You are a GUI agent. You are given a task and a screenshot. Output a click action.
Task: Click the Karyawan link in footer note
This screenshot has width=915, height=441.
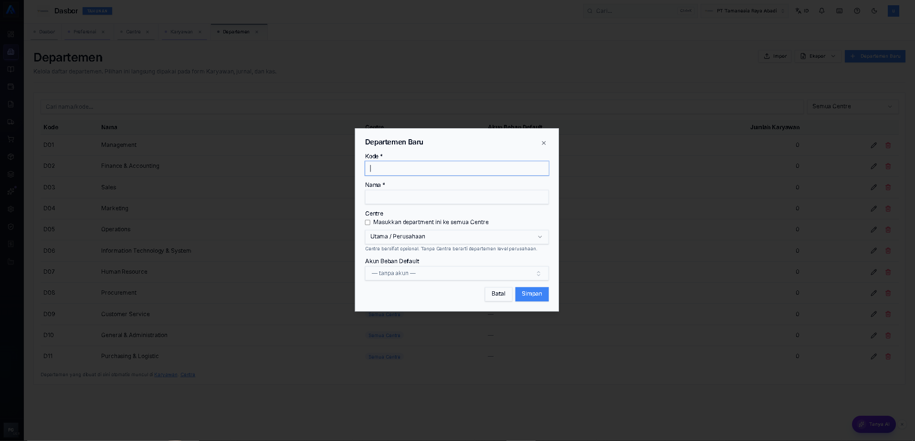(166, 375)
